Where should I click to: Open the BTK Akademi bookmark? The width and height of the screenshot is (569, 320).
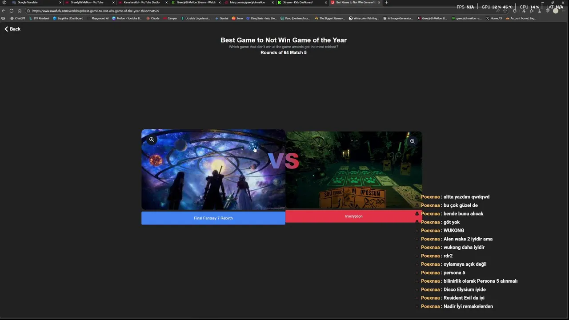(x=39, y=18)
